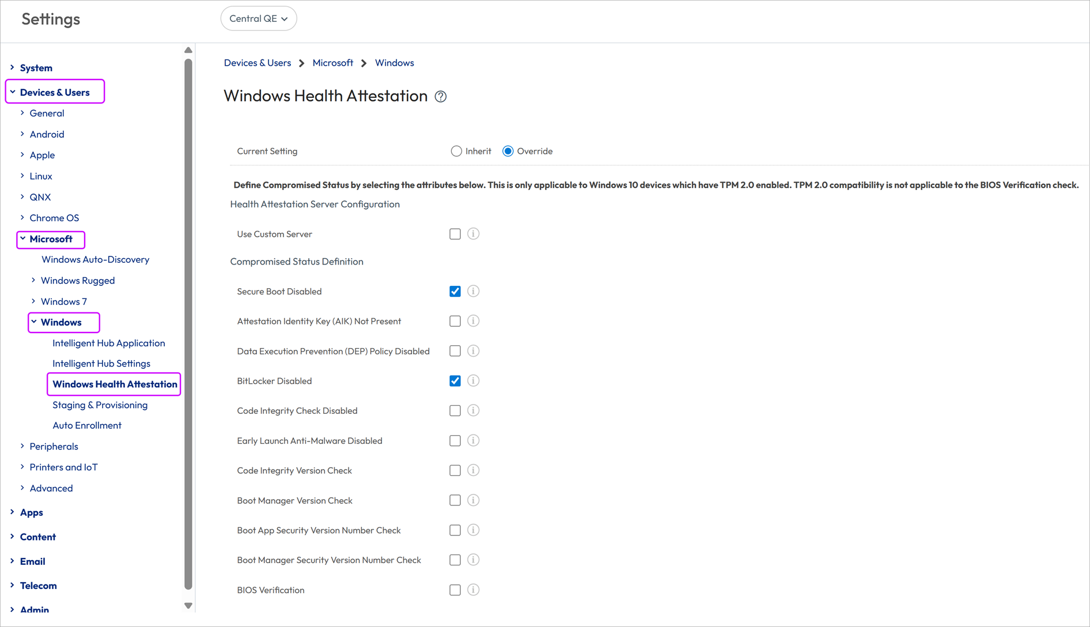The image size is (1090, 627).
Task: Check BIOS Verification checkbox
Action: point(455,590)
